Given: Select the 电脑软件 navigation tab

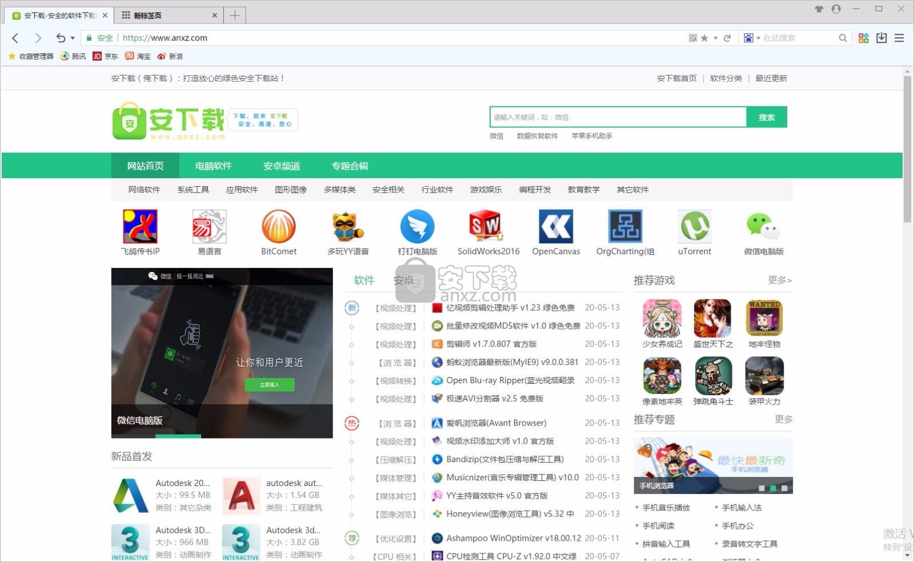Looking at the screenshot, I should [213, 166].
